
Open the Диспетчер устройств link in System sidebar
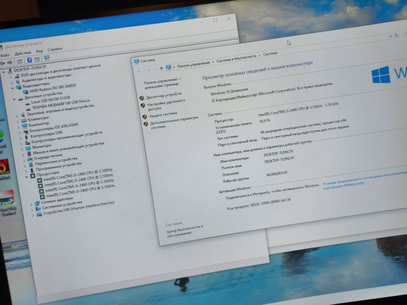tap(164, 95)
